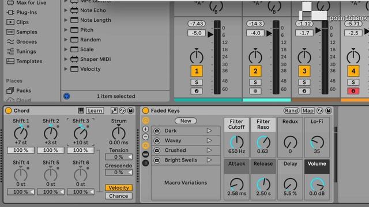Disarm the red record button on track 4
This screenshot has height=207, width=369.
pyautogui.click(x=353, y=91)
